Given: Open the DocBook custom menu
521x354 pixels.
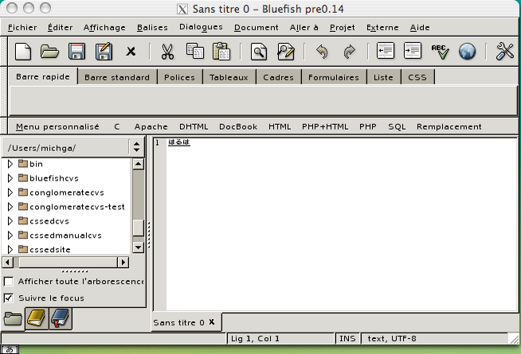Looking at the screenshot, I should [x=238, y=126].
